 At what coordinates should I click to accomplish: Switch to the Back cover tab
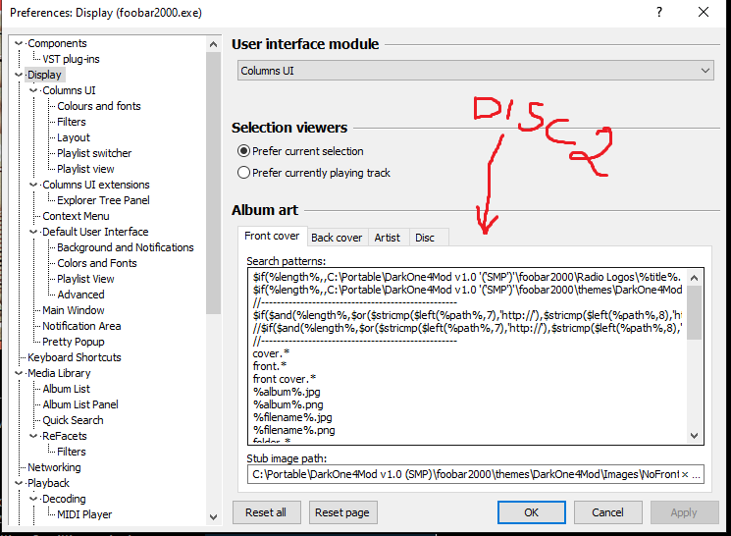337,238
